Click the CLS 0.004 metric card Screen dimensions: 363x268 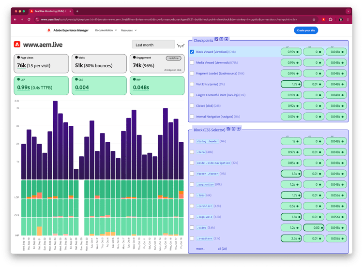pos(99,86)
